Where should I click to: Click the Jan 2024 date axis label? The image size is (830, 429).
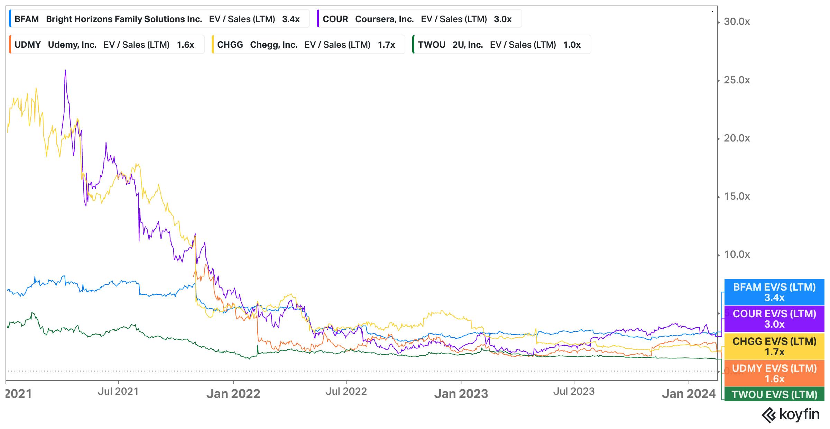tap(689, 394)
